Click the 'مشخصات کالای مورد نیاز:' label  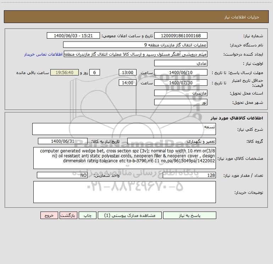(240, 158)
